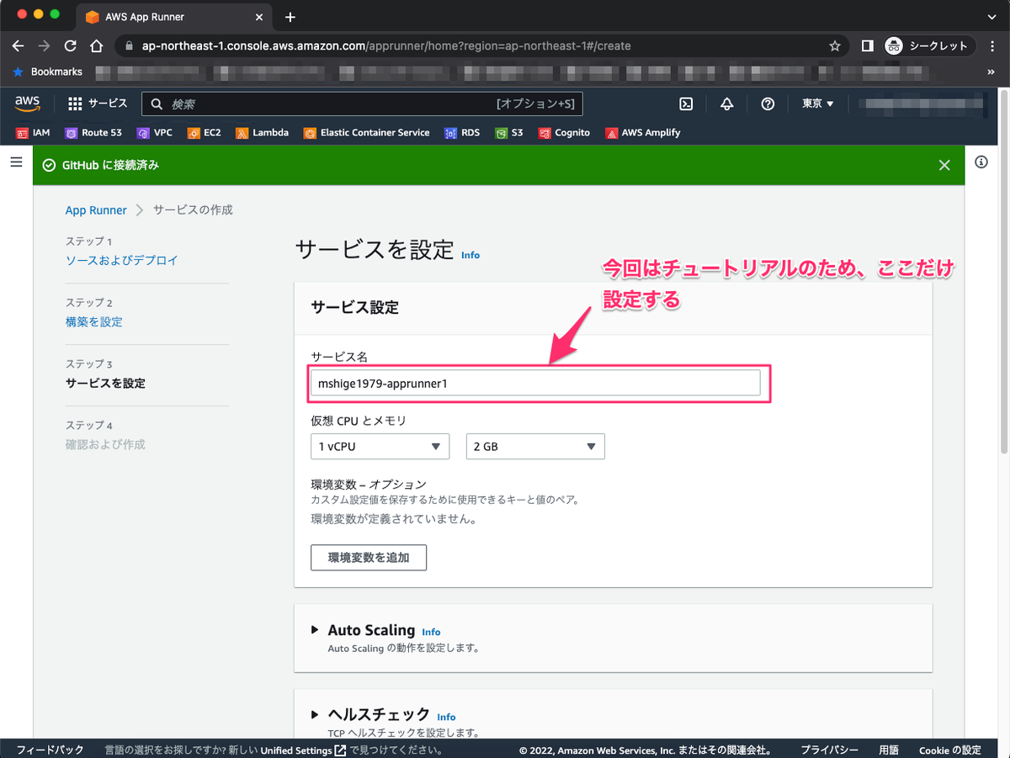Open the terms link in footer
Screen dimensions: 1010x758
(889, 750)
